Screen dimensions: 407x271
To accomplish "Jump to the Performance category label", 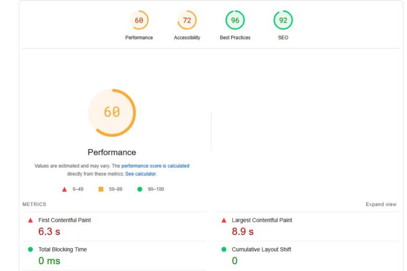I will click(x=139, y=38).
